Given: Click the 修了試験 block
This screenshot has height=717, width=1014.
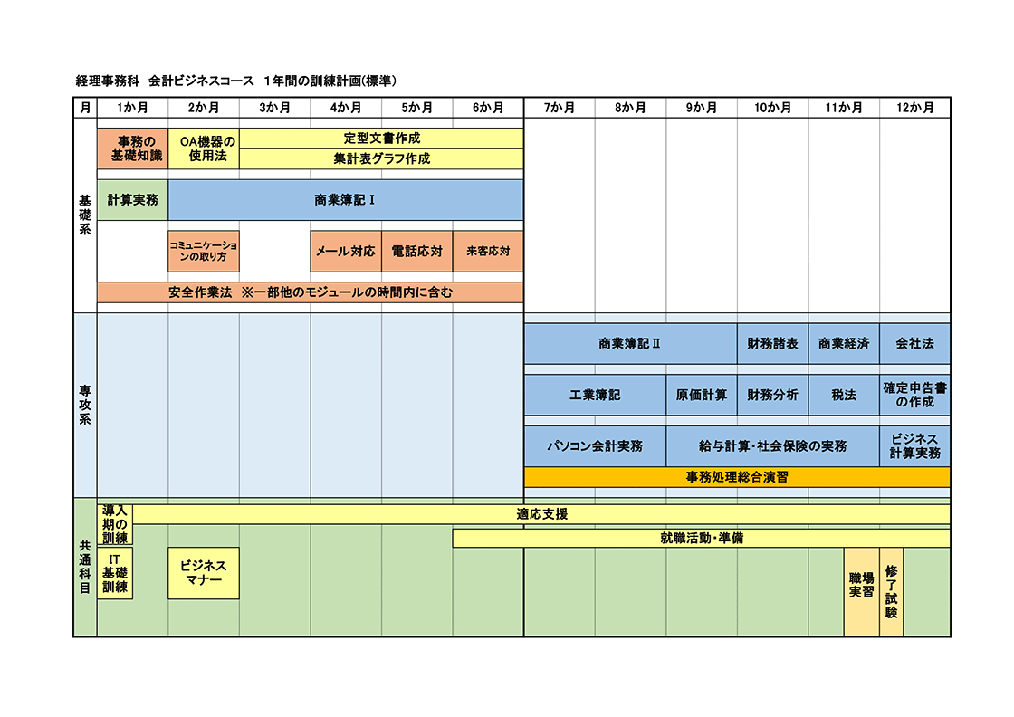Looking at the screenshot, I should pos(891,592).
